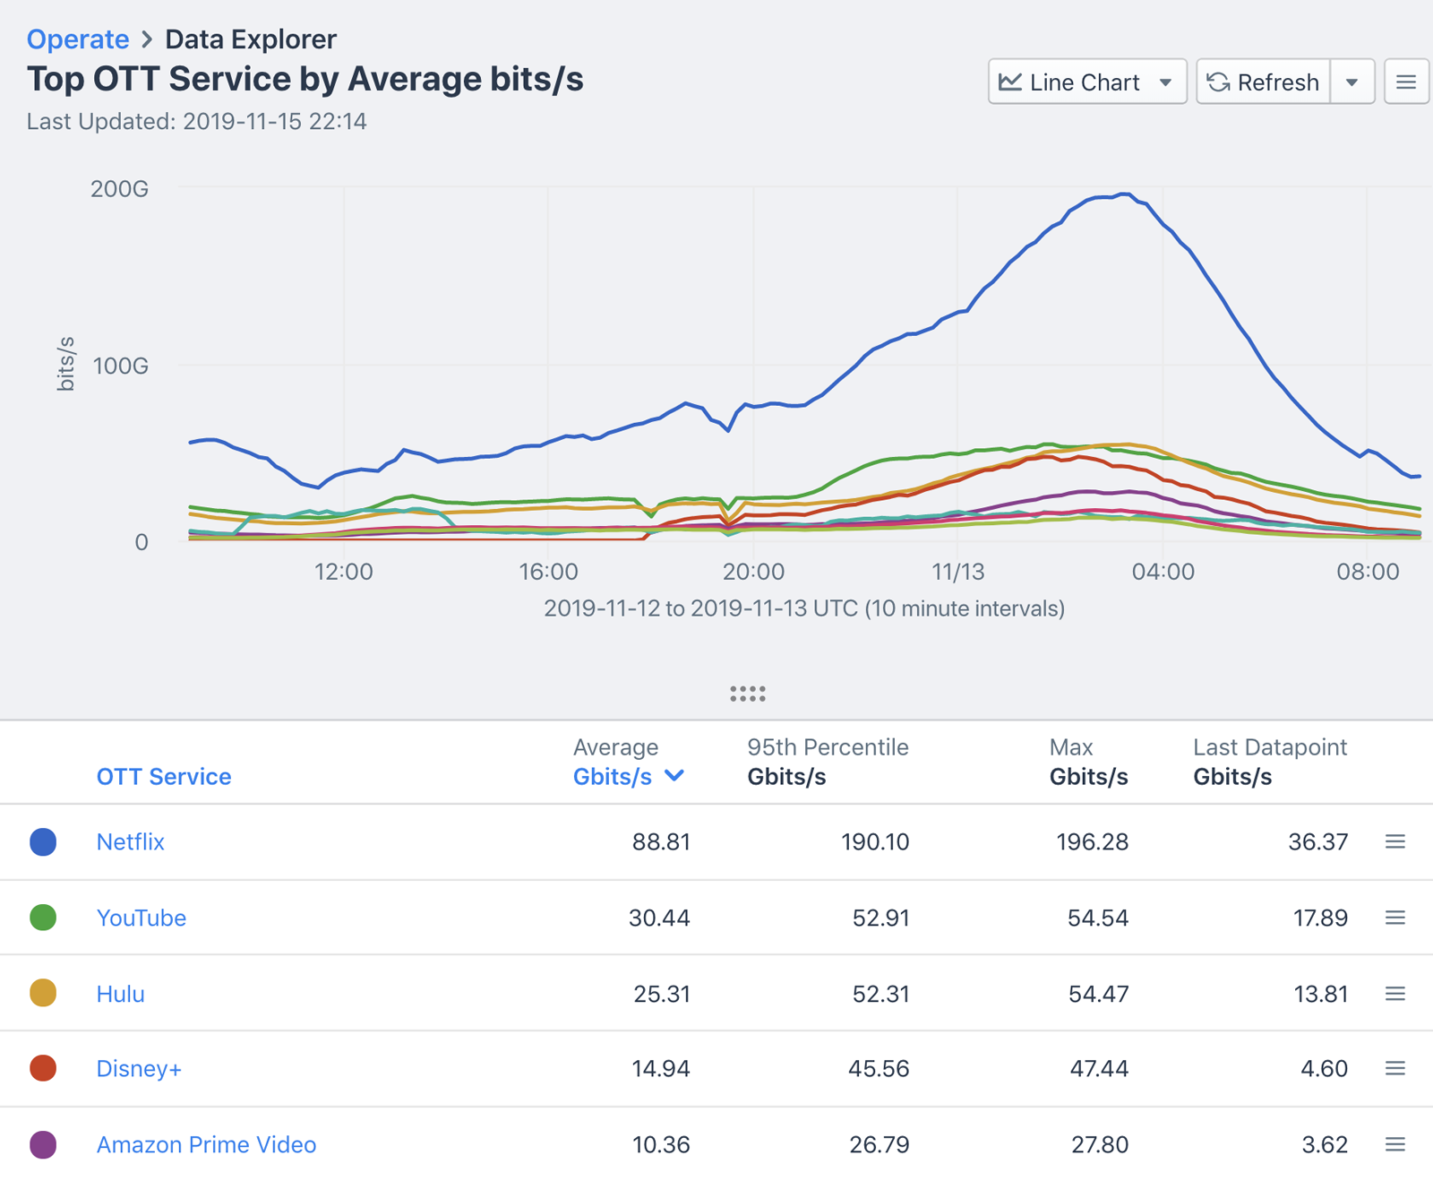Click the chart title Top OTT Service

coord(305,79)
